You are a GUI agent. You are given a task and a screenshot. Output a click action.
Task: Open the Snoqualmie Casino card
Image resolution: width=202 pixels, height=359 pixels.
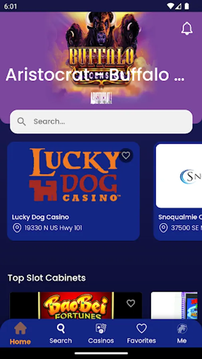point(178,191)
